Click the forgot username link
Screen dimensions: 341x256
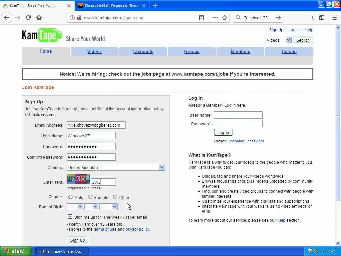tap(237, 141)
